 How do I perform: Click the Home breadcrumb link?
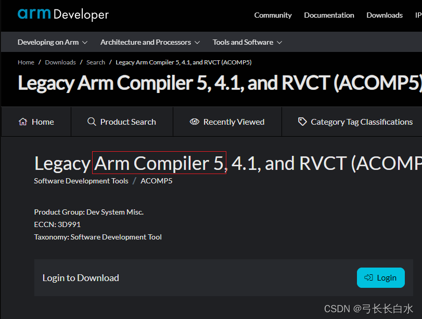pos(26,62)
